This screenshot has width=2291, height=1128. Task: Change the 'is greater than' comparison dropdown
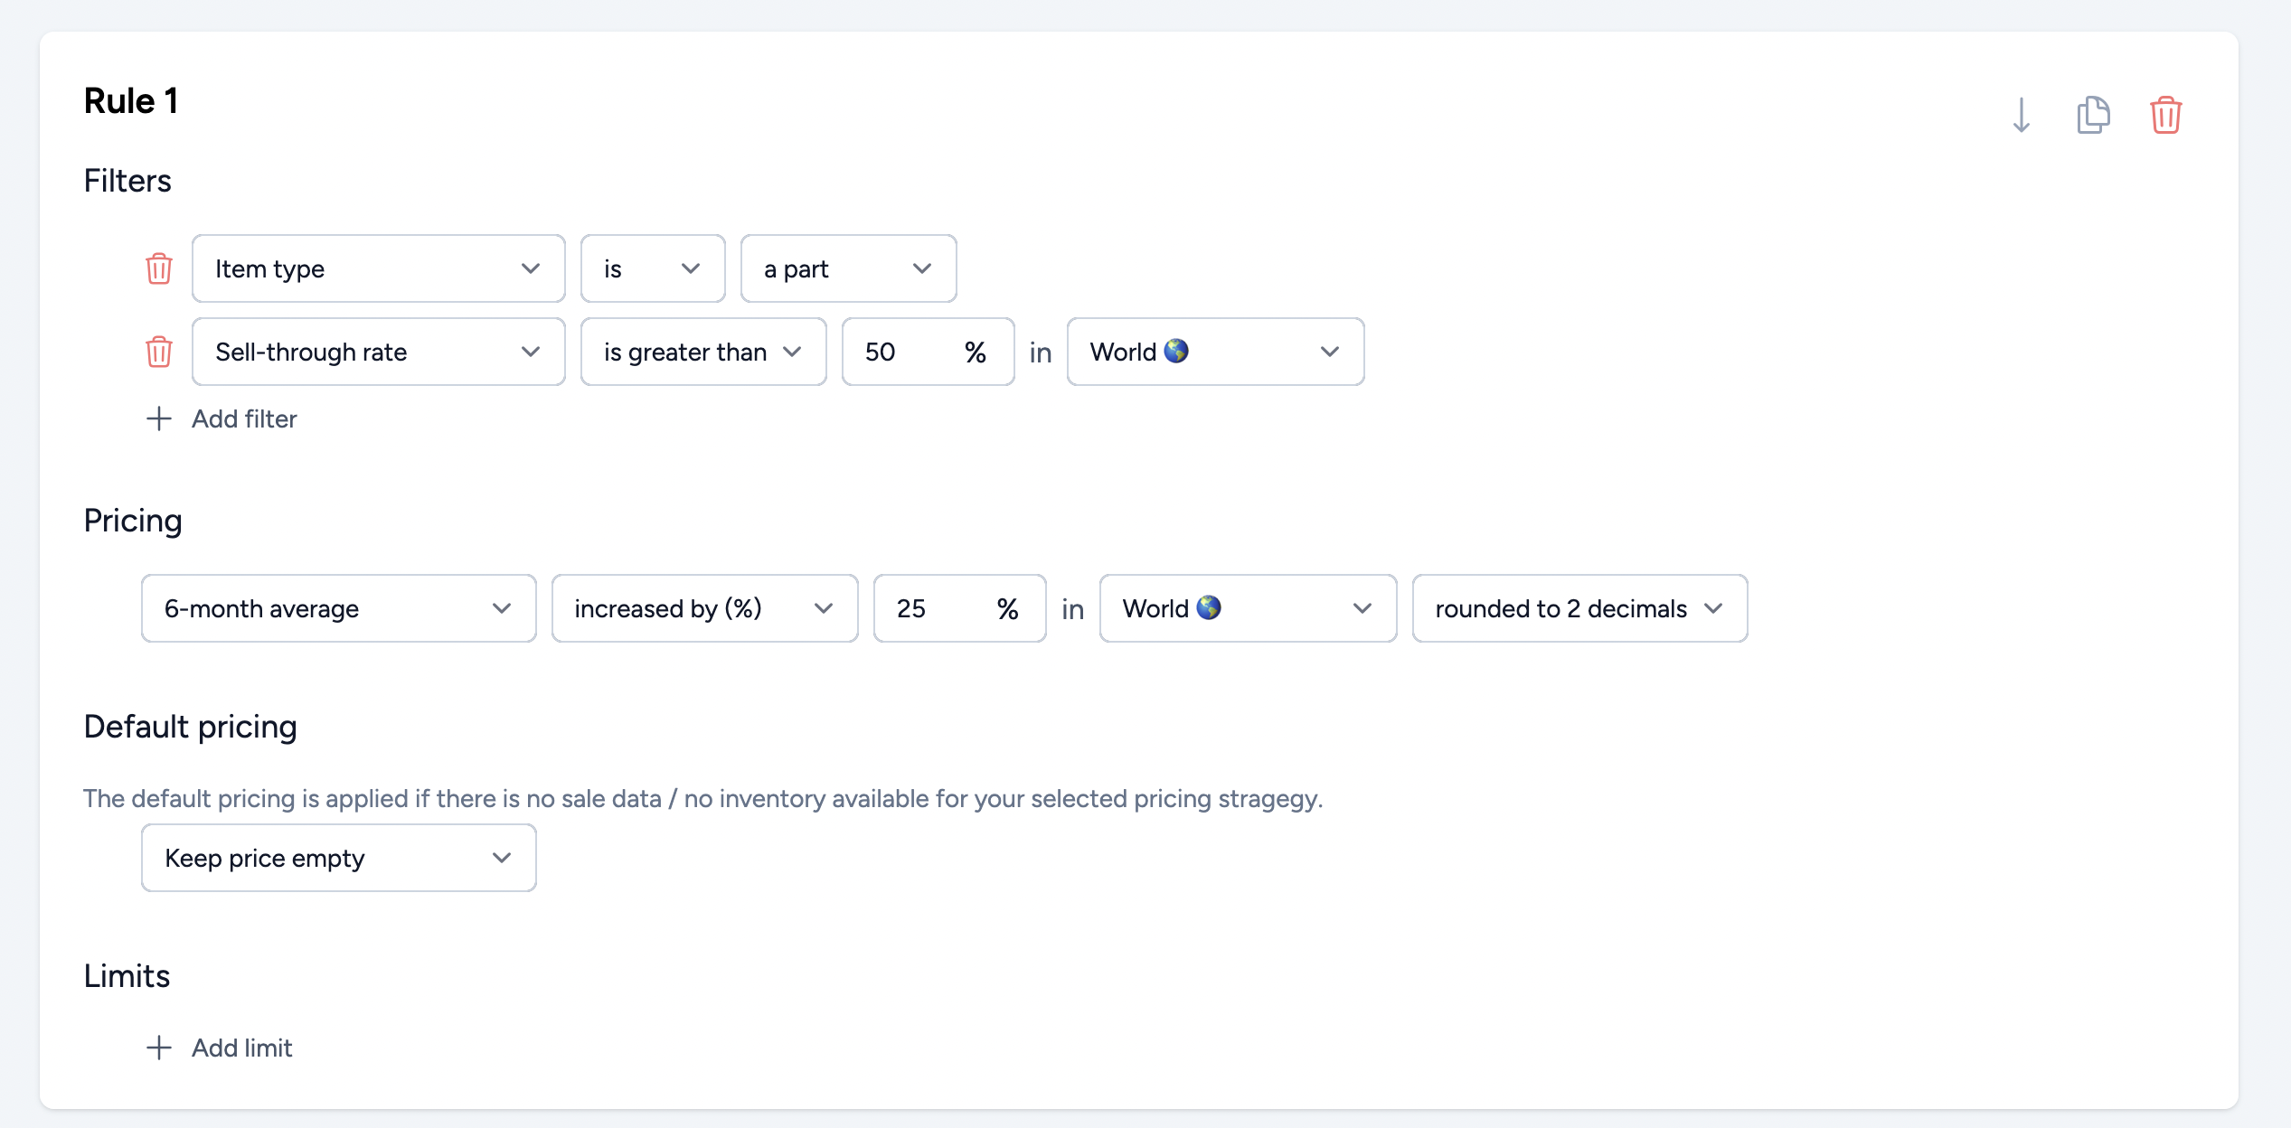[x=702, y=352]
